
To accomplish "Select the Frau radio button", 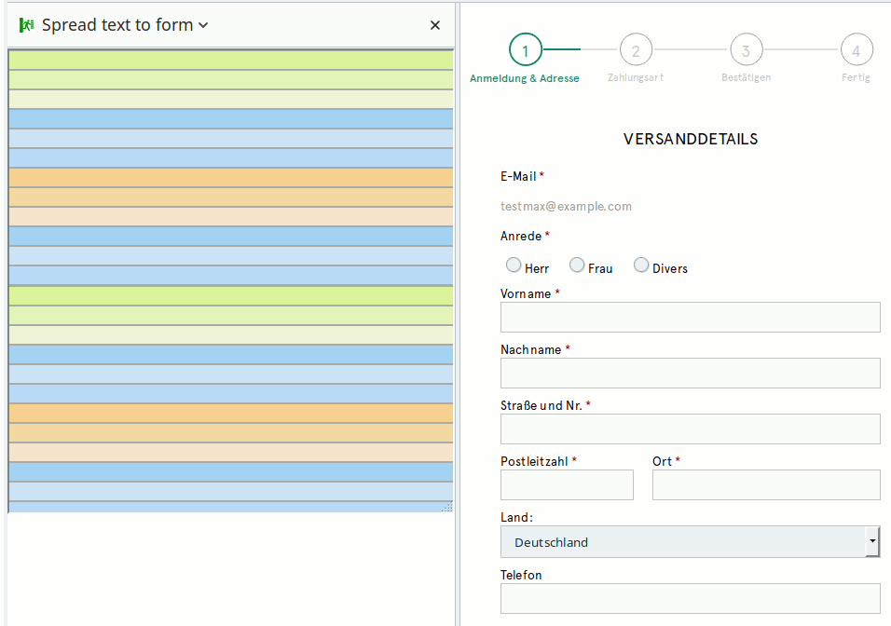I will pyautogui.click(x=577, y=265).
